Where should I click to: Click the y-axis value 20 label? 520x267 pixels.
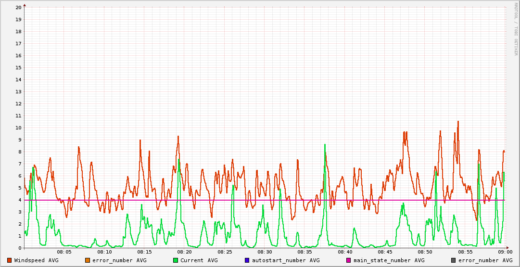tap(18, 8)
